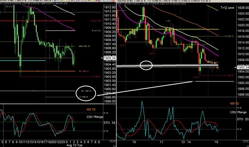Click date 13 on right chart time axis
Viewport: 249px width, 147px height.
(183, 142)
